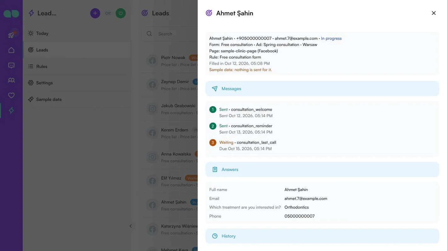Screen dimensions: 447x251
Task: Select Leads in the sidebar menu
Action: [77, 50]
